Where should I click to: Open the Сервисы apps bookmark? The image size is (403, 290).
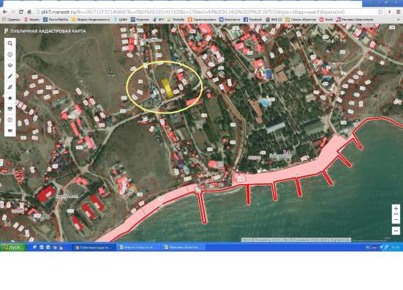(11, 20)
